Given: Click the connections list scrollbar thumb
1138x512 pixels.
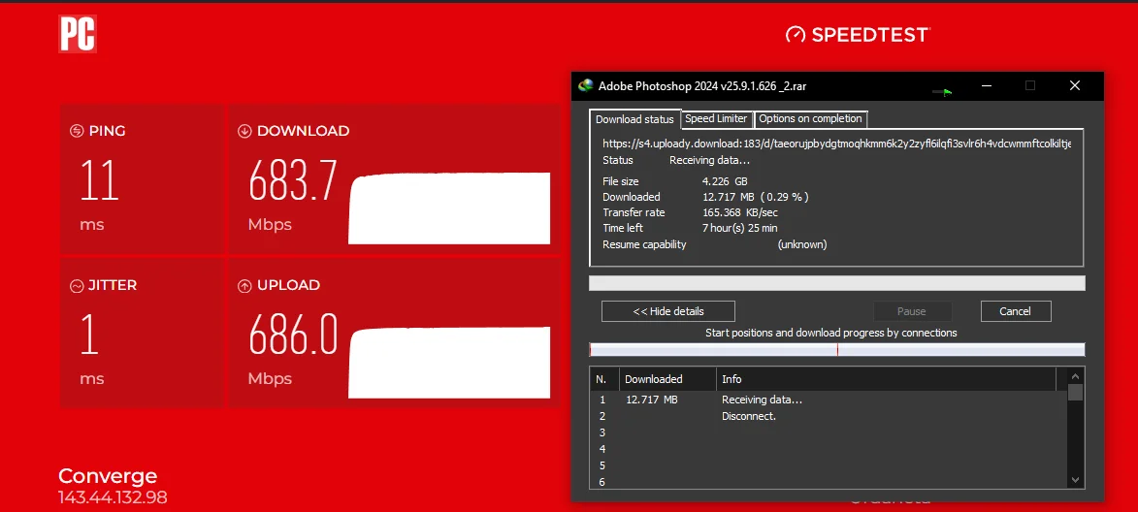Looking at the screenshot, I should click(x=1076, y=393).
